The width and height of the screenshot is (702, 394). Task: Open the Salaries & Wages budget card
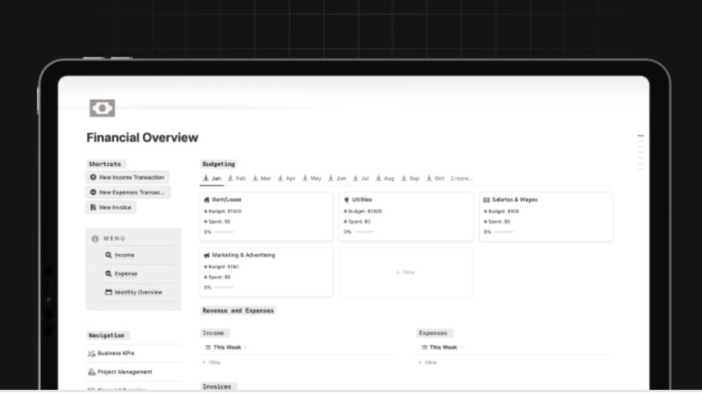546,217
